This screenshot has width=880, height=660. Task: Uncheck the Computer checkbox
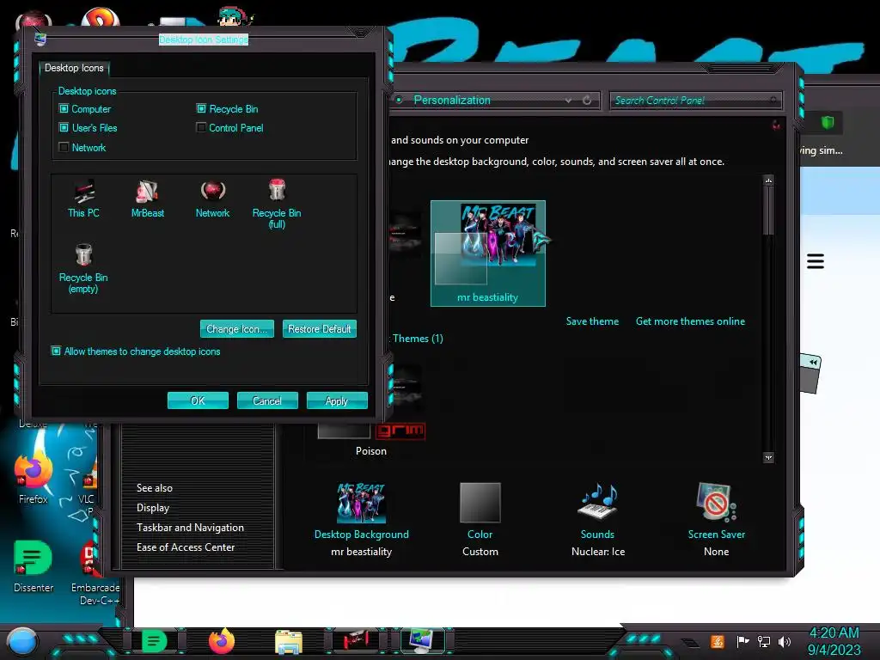point(64,109)
